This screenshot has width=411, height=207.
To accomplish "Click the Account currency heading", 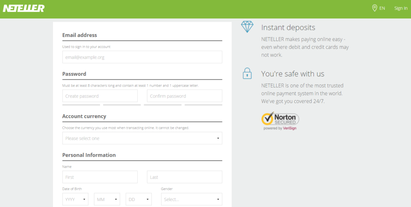I will [x=84, y=116].
